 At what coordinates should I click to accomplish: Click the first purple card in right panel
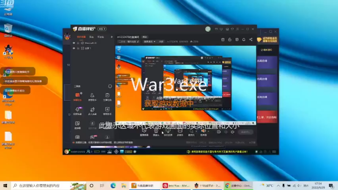[x=267, y=62]
